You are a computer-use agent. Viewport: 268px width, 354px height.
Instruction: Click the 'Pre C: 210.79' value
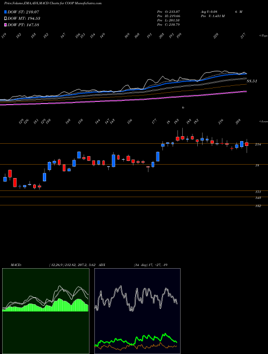point(168,25)
